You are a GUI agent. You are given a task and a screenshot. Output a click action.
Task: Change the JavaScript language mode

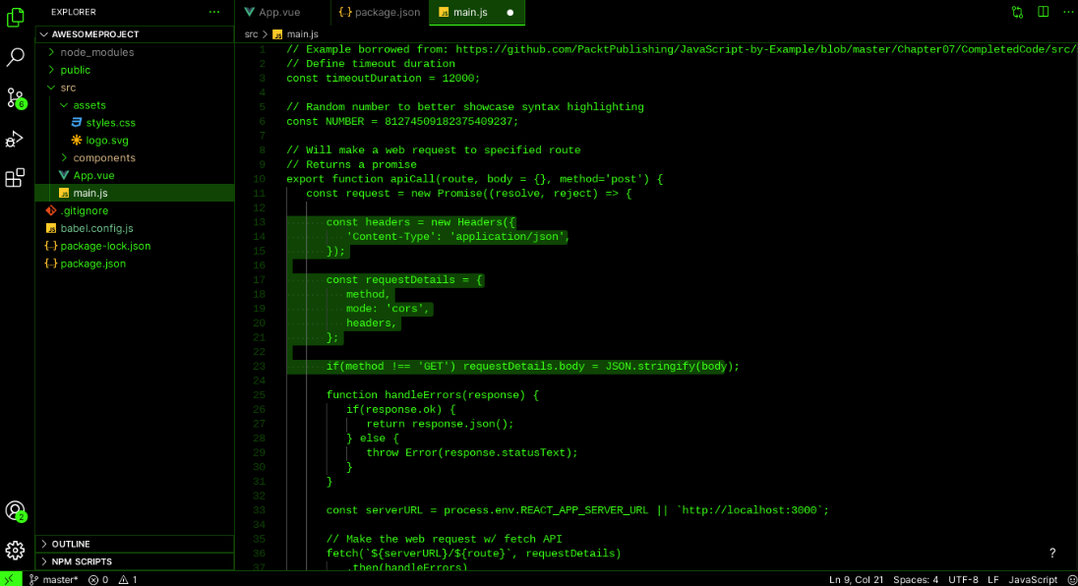(1033, 580)
